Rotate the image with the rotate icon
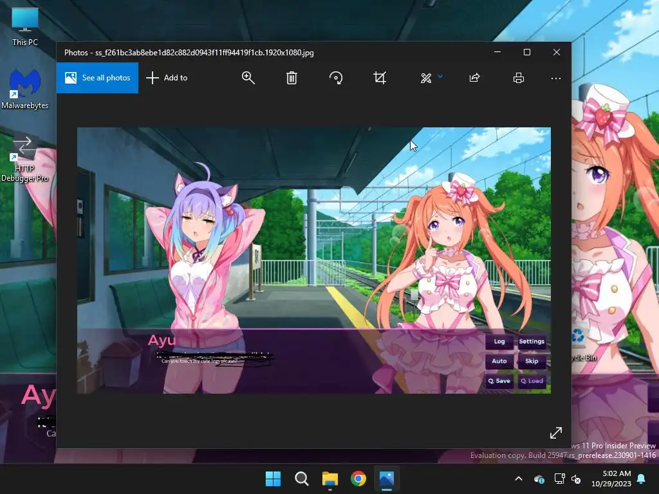This screenshot has width=659, height=494. coord(336,78)
